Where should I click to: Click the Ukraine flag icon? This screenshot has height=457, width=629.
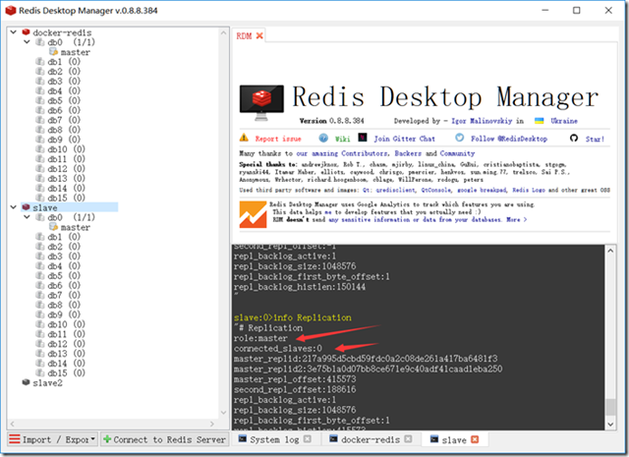pos(540,121)
